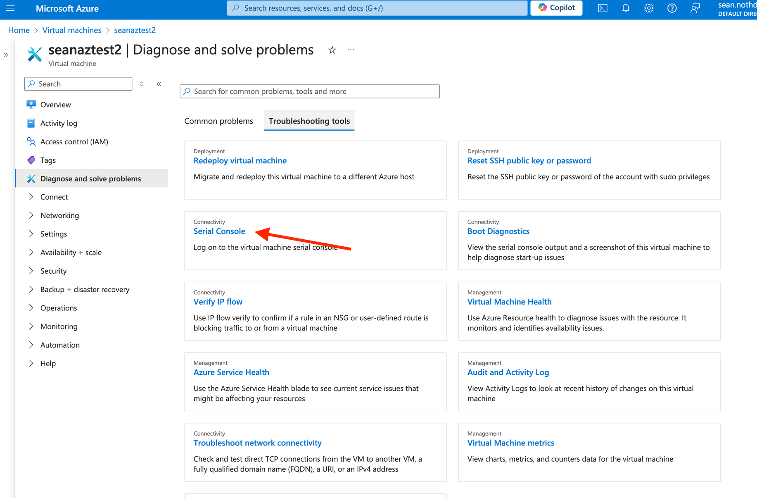Favorite this page with the star icon
This screenshot has width=757, height=498.
click(332, 50)
